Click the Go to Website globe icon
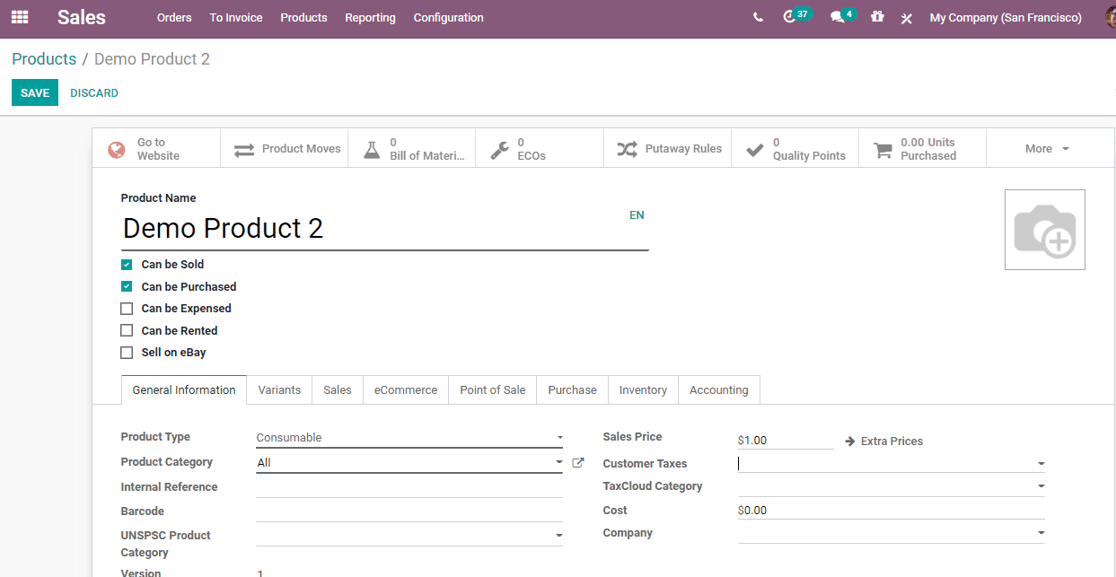 pos(117,150)
